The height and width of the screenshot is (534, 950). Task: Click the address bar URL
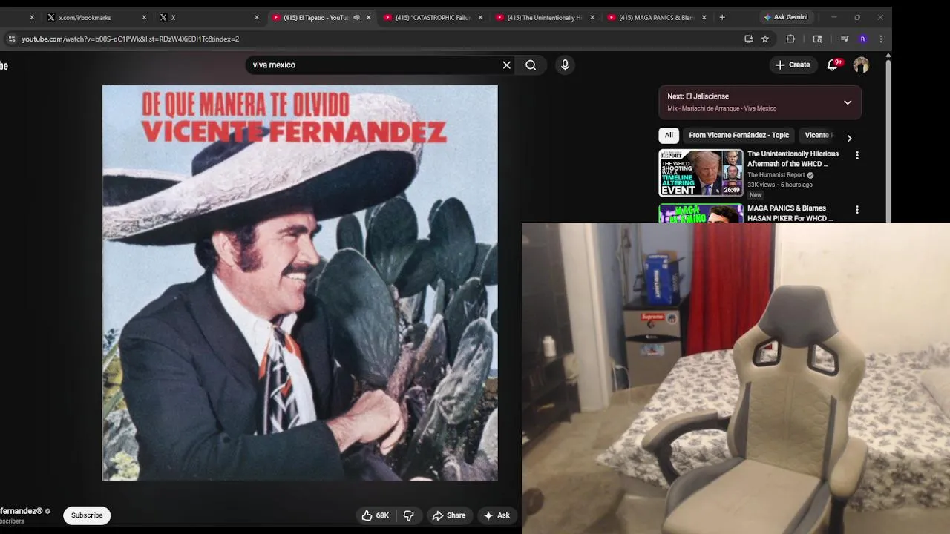coord(131,39)
